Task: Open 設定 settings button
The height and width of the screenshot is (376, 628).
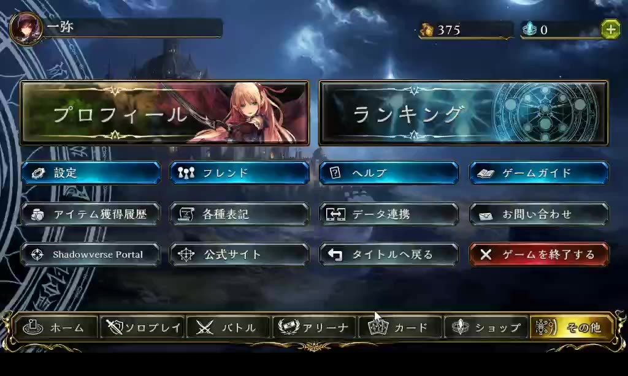Action: (91, 173)
